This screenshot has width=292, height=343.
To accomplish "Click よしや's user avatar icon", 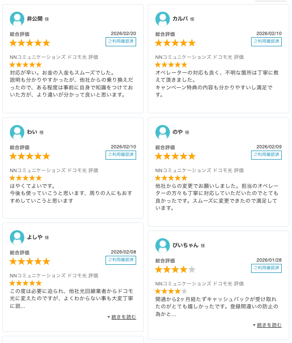I will pos(17,237).
